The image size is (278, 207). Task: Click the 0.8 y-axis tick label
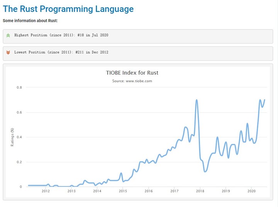[x=19, y=87]
